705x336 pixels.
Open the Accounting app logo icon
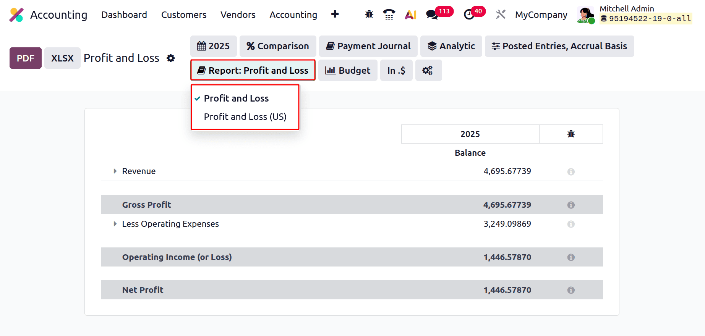tap(16, 15)
